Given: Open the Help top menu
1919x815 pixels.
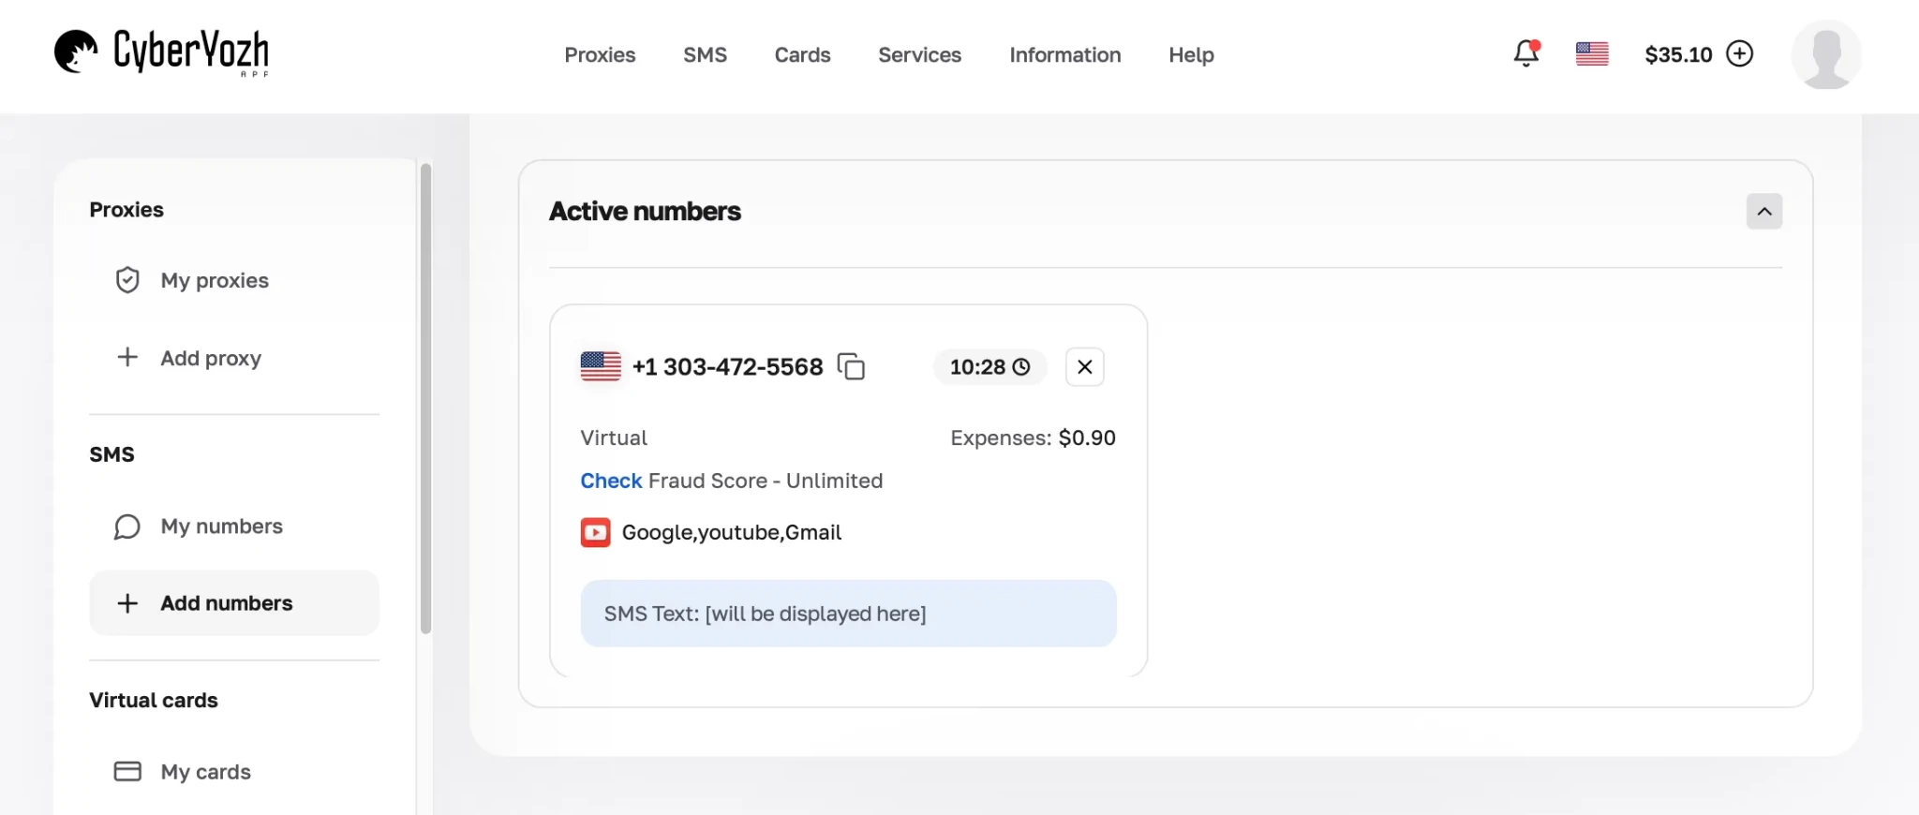Looking at the screenshot, I should pos(1191,55).
